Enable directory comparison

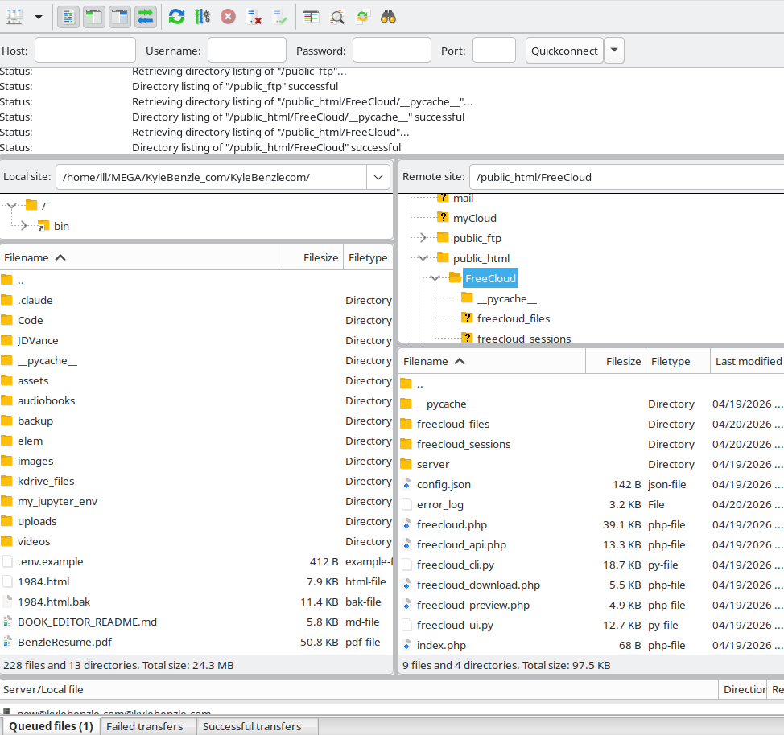click(311, 16)
